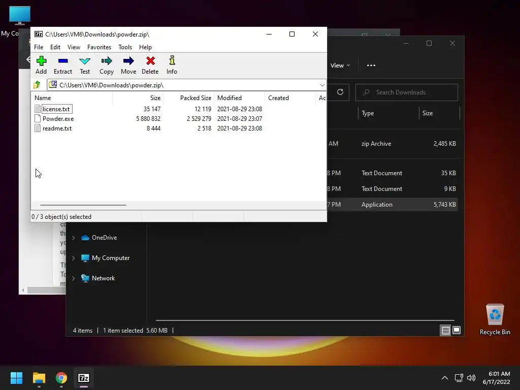Screen dimensions: 520x390
Task: Select OneDrive in Explorer sidebar
Action: [104, 238]
